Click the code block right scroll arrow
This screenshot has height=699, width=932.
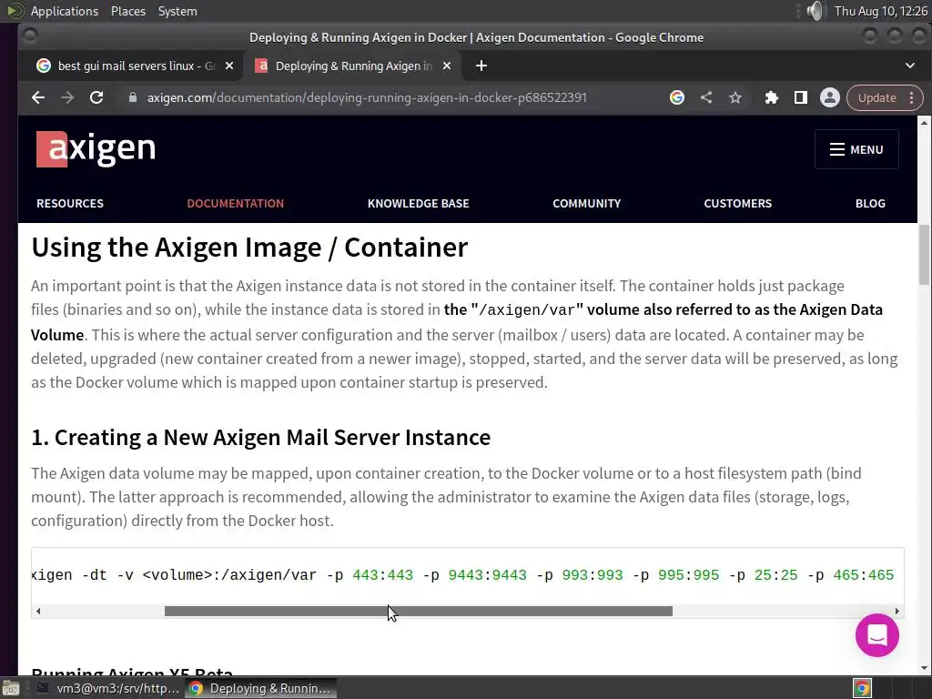[897, 611]
